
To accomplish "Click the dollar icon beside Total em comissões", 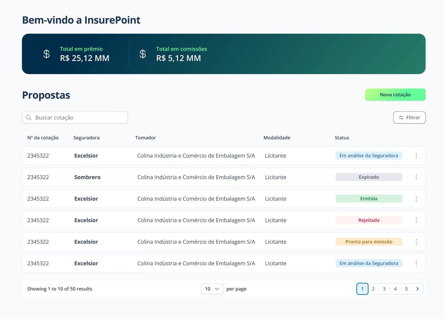I will (143, 54).
